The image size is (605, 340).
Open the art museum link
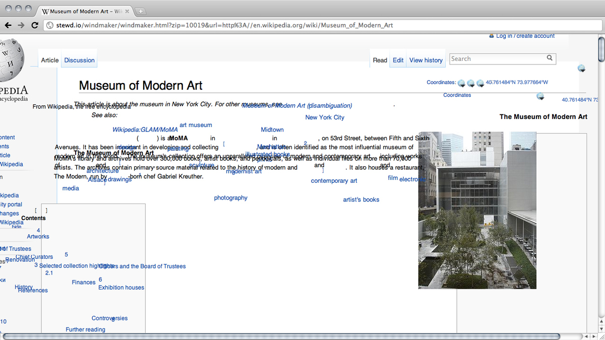196,125
